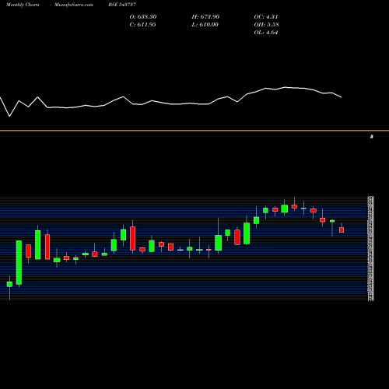
Task: Click the BSE 543737 ticker label
Action: (122, 5)
